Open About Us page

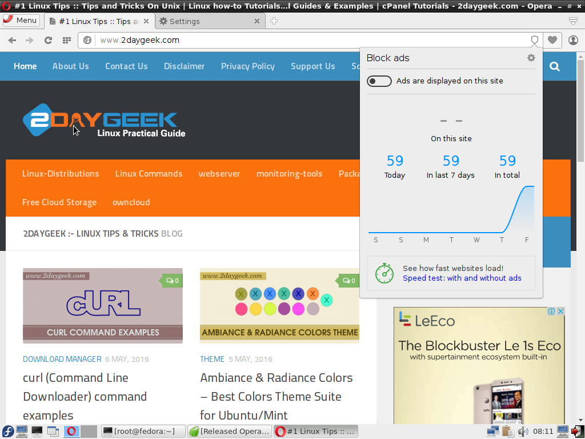pos(70,66)
